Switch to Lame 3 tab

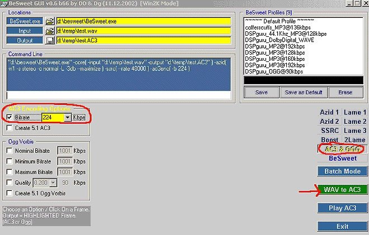tap(355, 131)
